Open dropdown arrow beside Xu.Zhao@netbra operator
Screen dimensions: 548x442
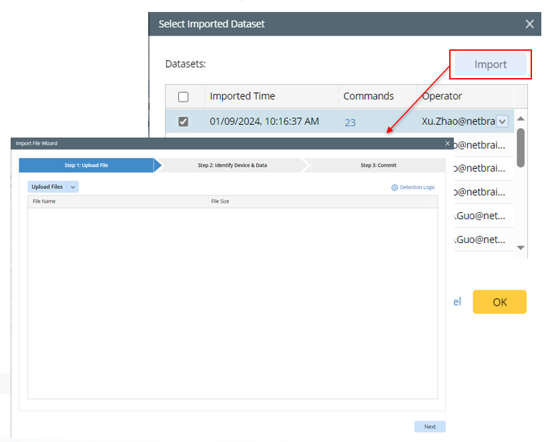[502, 122]
